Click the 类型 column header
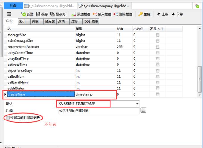This screenshot has height=148, width=203. [x=96, y=29]
